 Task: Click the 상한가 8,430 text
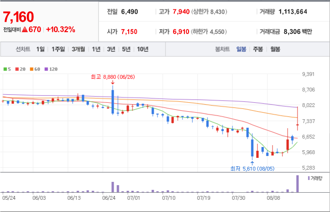[209, 12]
